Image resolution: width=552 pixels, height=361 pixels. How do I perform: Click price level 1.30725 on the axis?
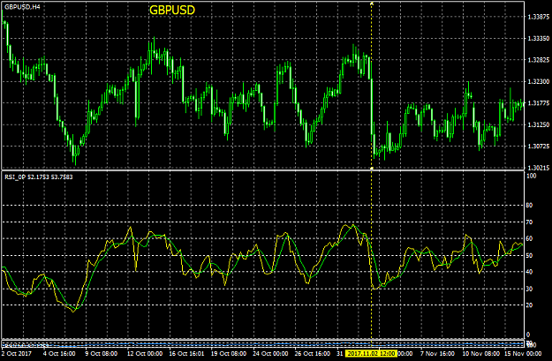539,146
